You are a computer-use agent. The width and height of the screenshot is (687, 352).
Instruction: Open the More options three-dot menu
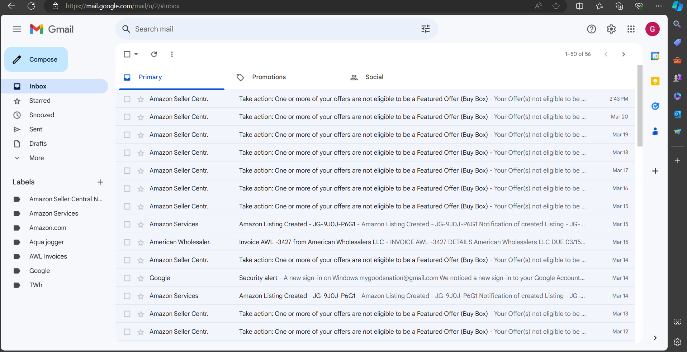pos(172,54)
